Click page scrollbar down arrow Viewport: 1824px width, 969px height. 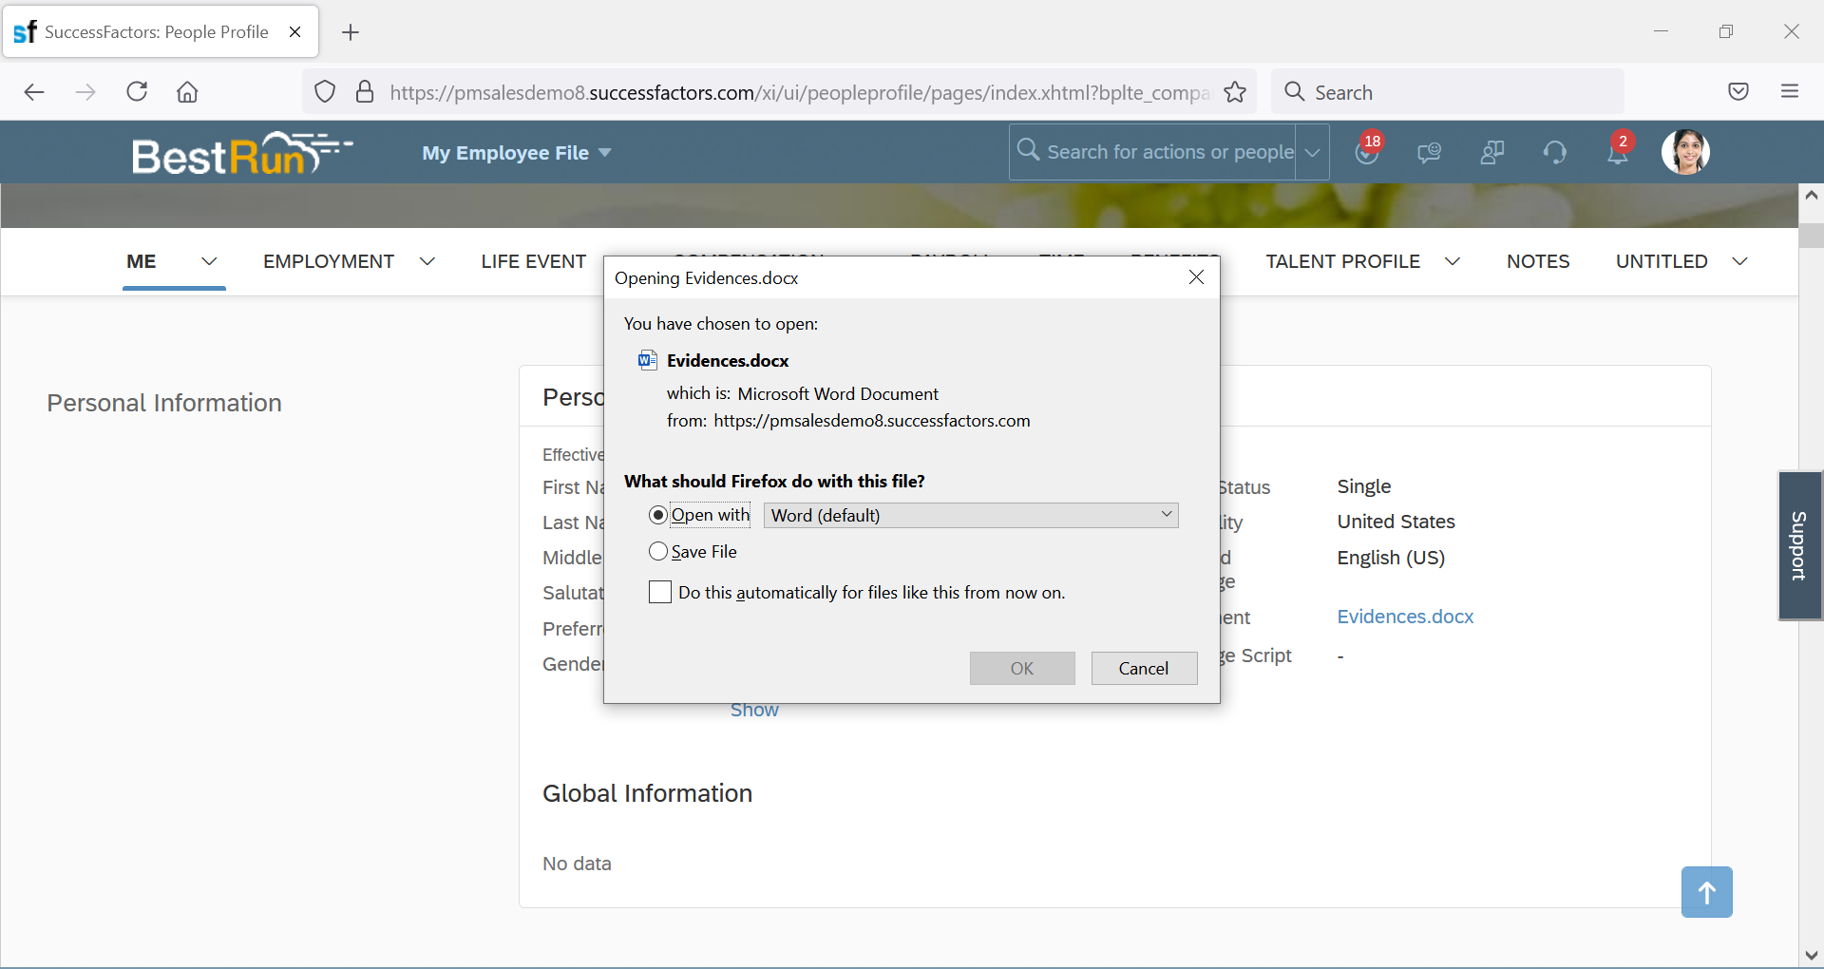click(1811, 955)
